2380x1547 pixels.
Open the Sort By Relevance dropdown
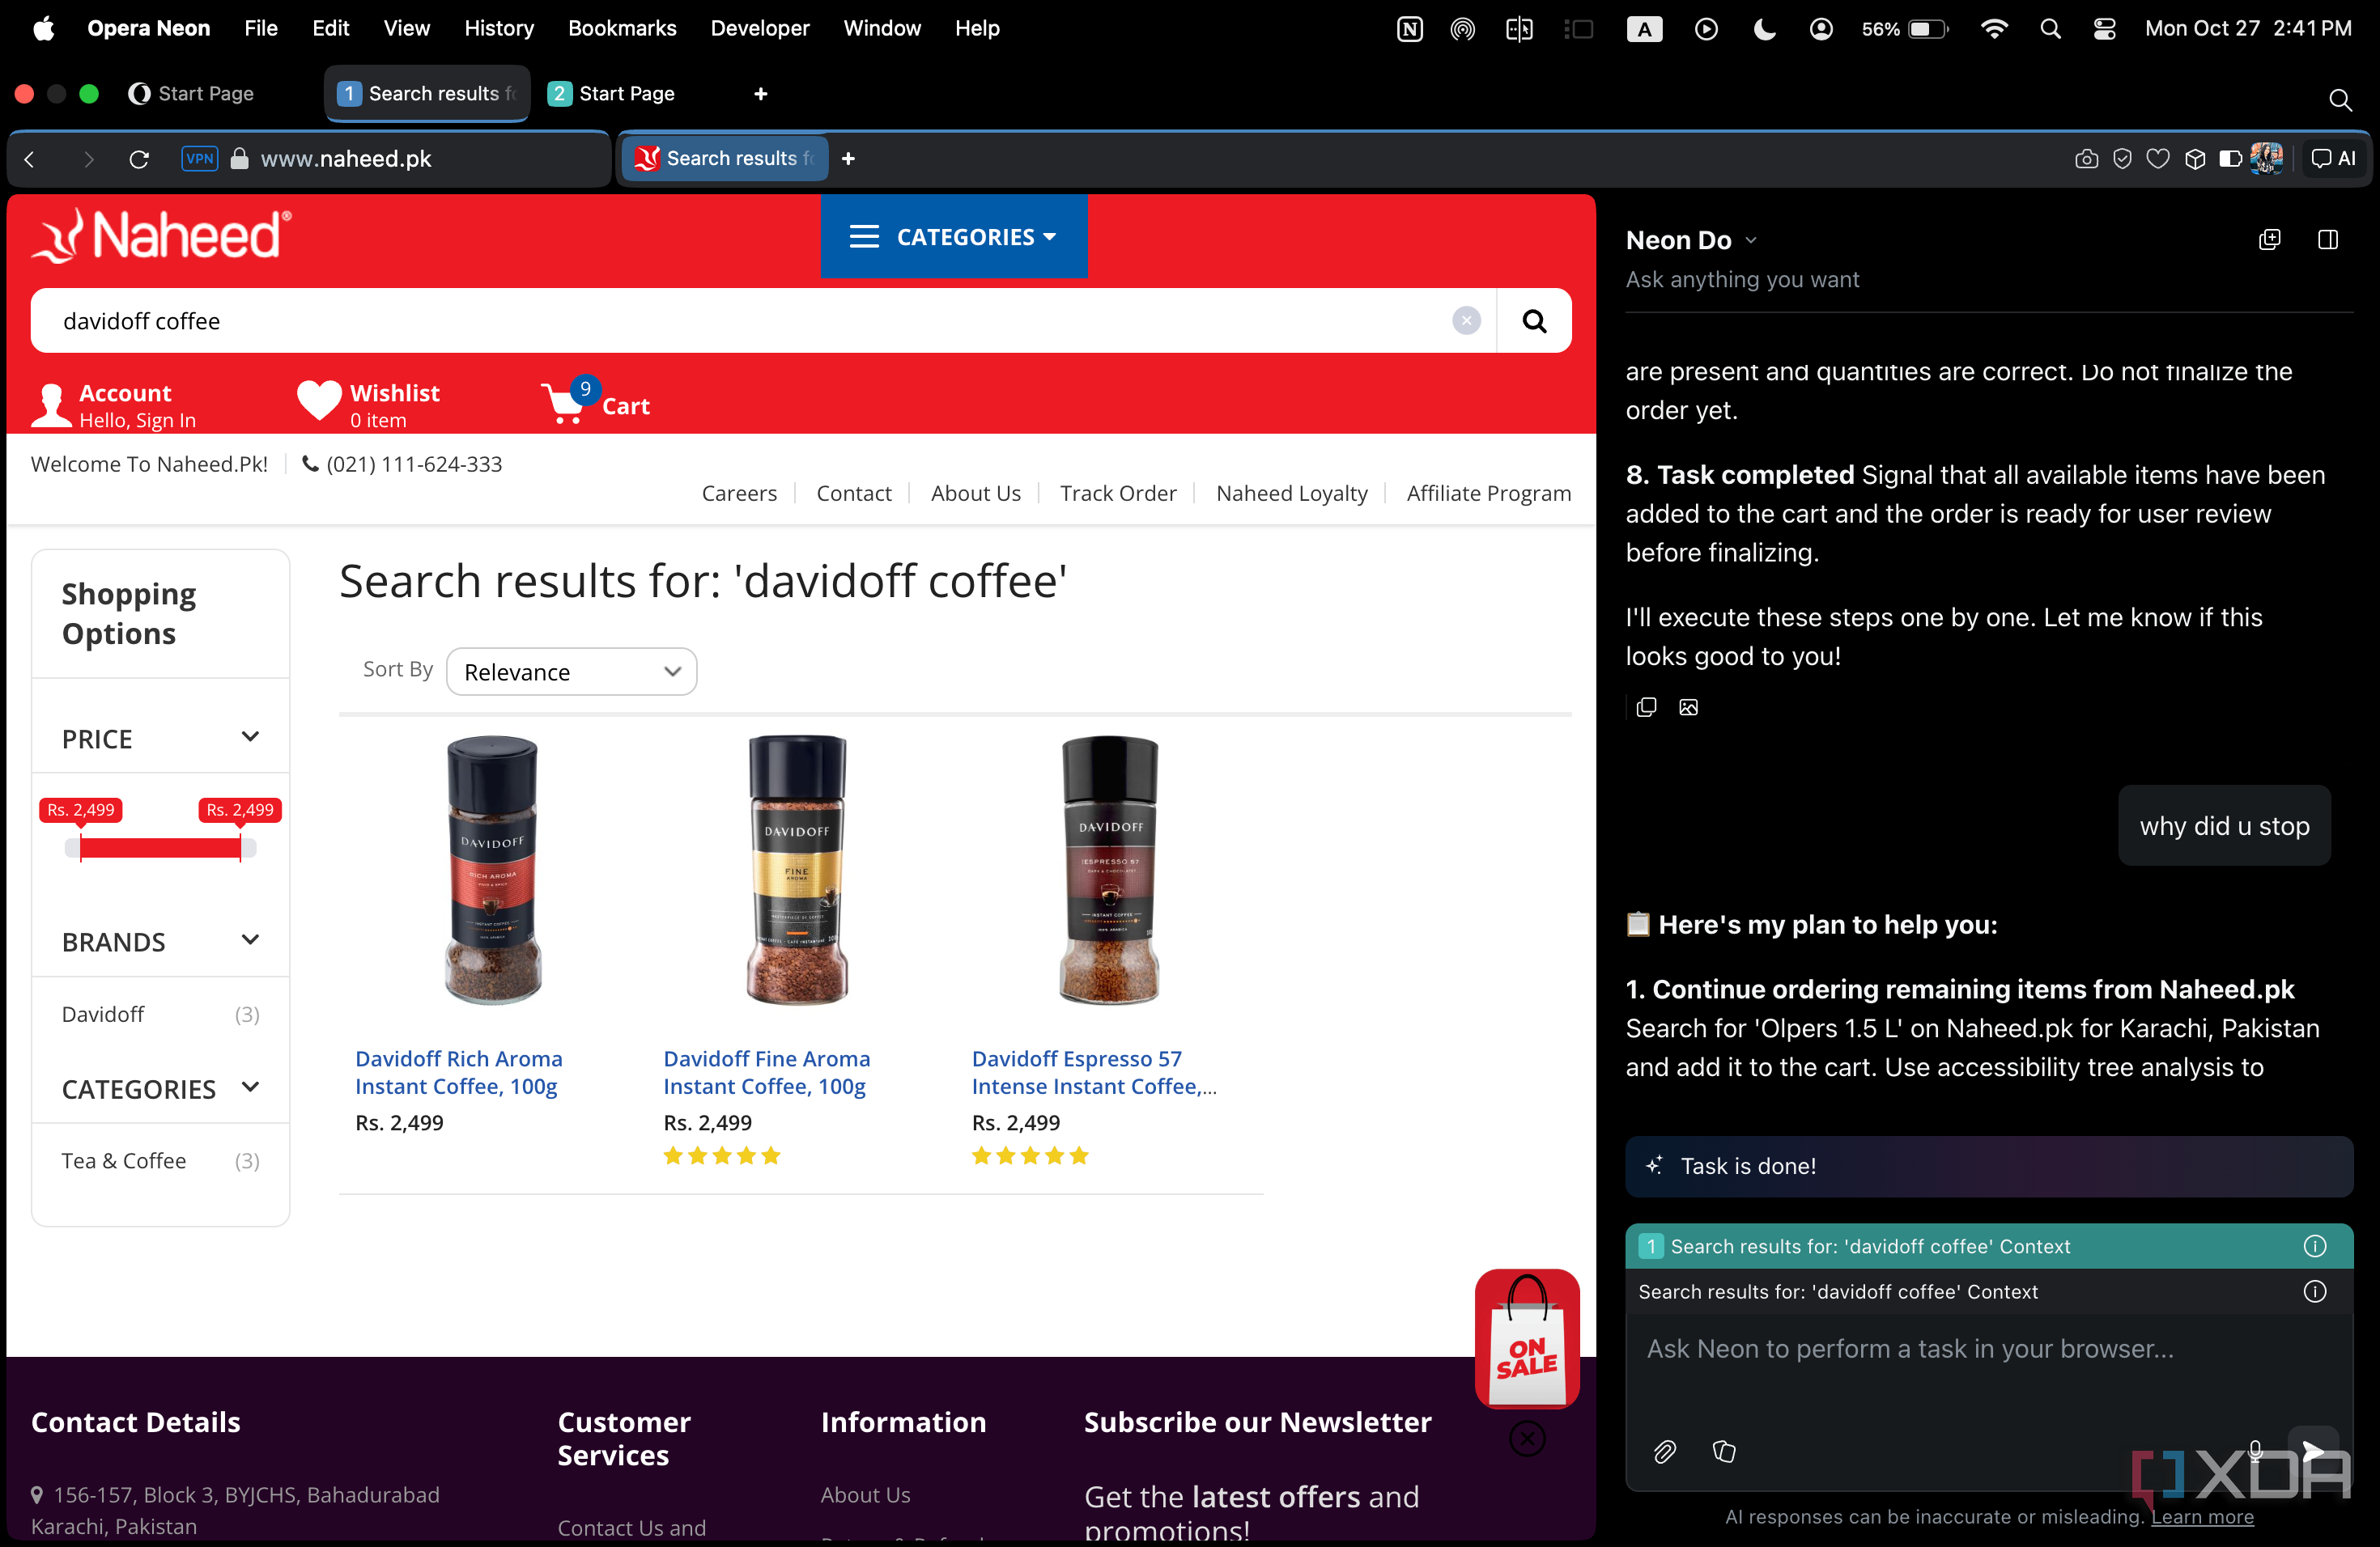click(x=571, y=672)
